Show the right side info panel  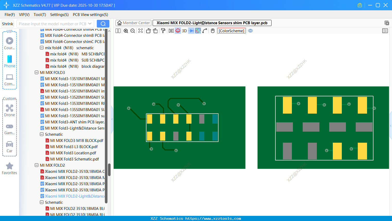[385, 31]
